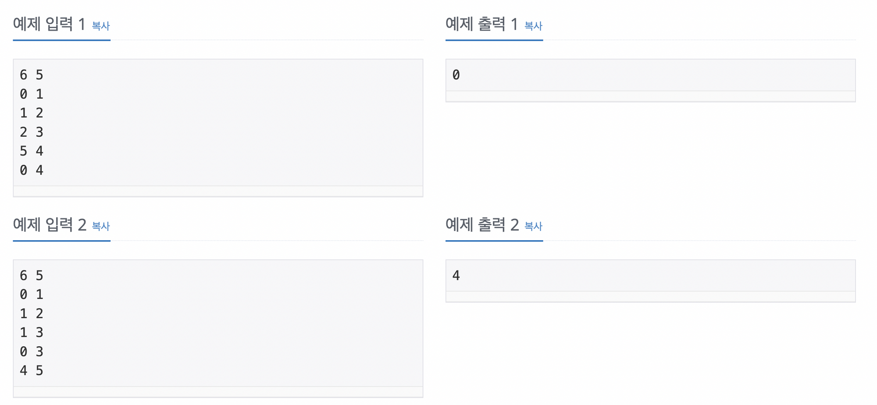This screenshot has height=405, width=877.
Task: Click the "4 5" line in example input 2
Action: 31,370
